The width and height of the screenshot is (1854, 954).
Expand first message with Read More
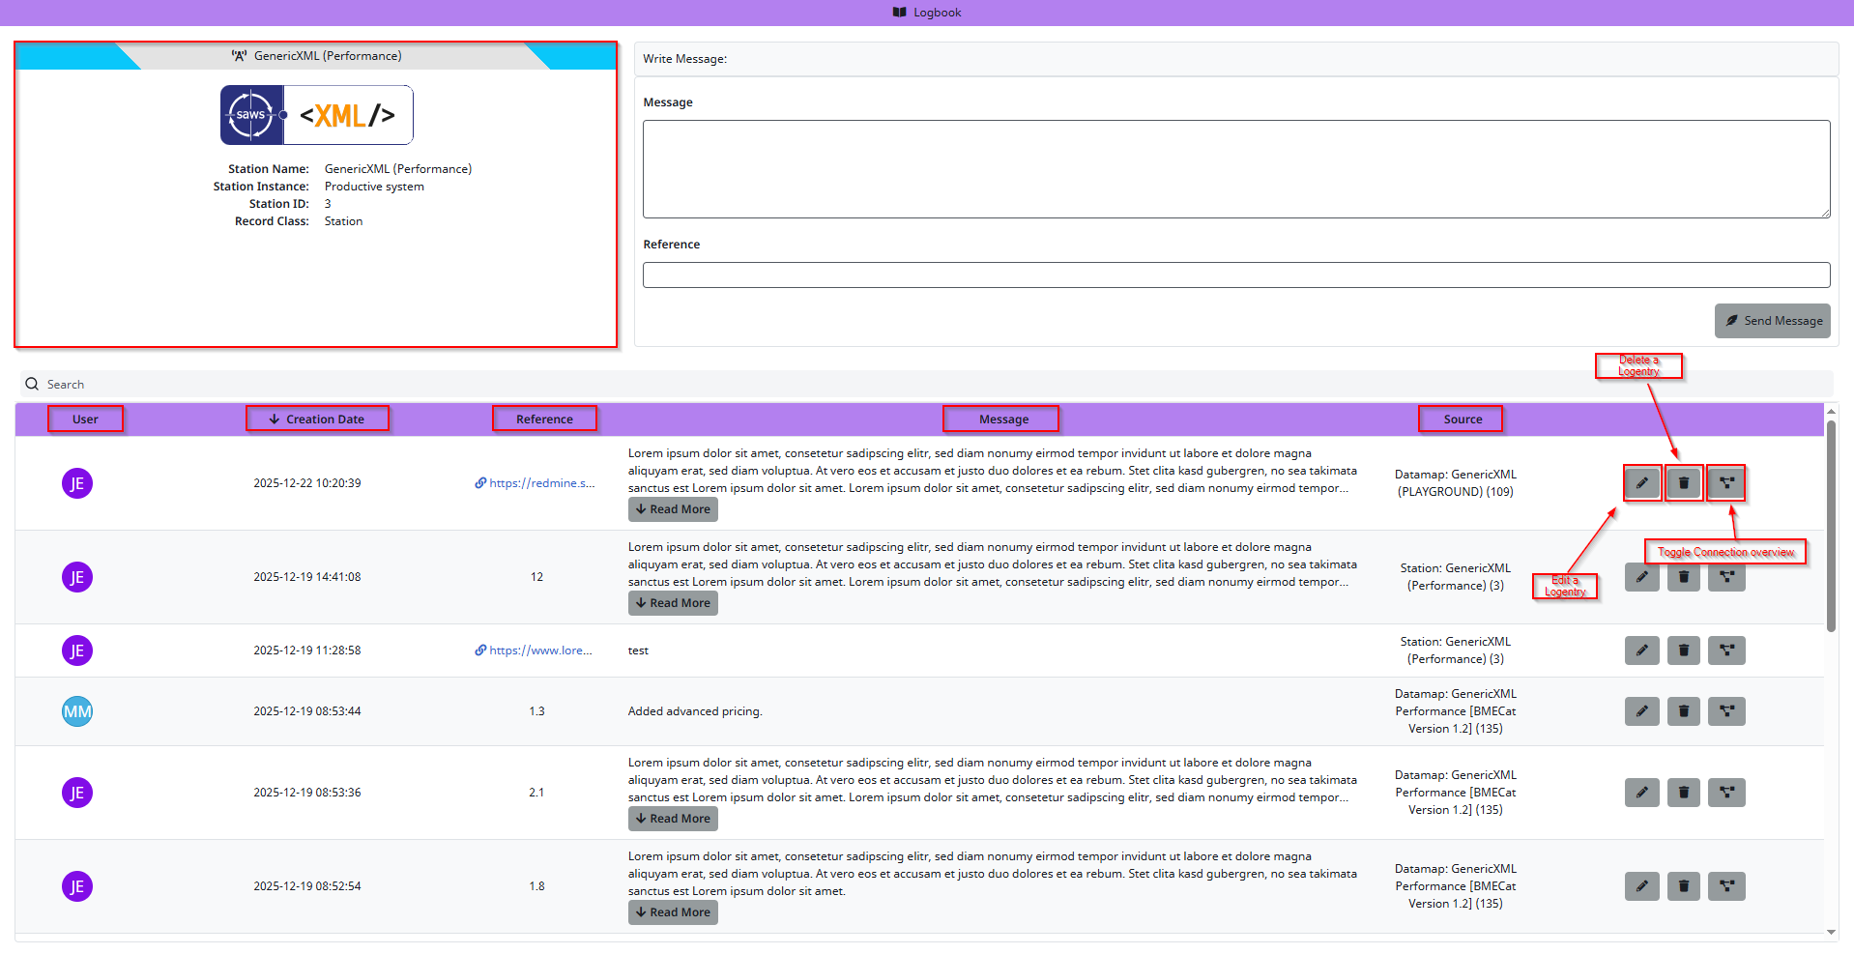click(x=673, y=509)
